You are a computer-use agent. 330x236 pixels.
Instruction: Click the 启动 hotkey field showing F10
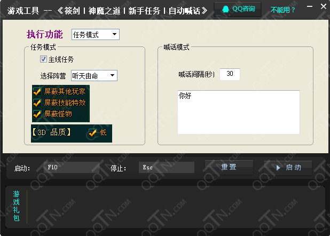point(72,168)
